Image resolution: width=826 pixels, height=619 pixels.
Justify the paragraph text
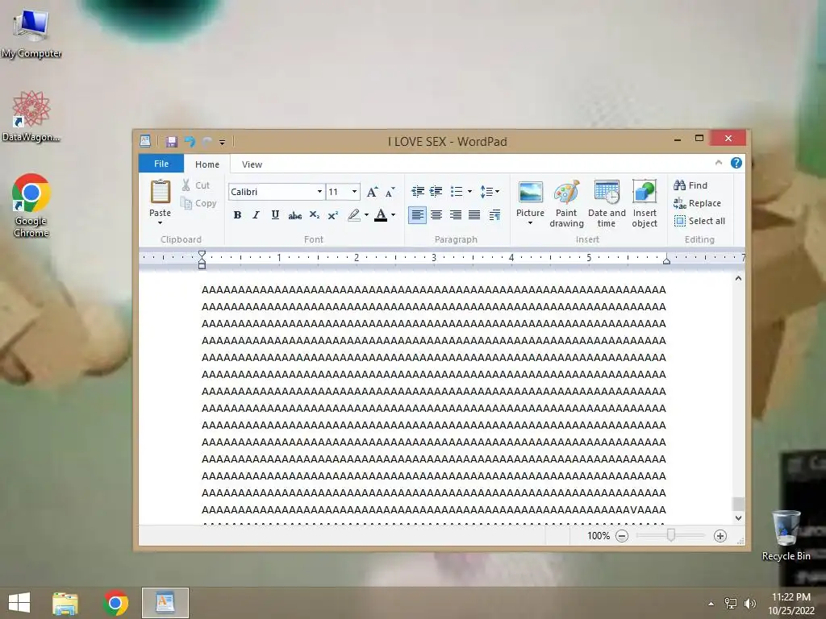[x=474, y=214]
